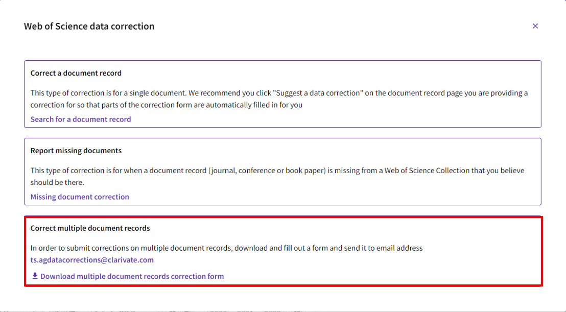This screenshot has height=312, width=566.
Task: Open the Missing document correction link
Action: (x=80, y=197)
